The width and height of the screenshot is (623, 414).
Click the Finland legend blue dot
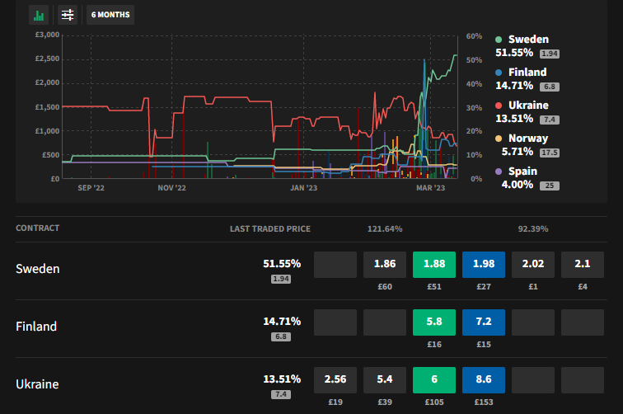click(x=499, y=73)
